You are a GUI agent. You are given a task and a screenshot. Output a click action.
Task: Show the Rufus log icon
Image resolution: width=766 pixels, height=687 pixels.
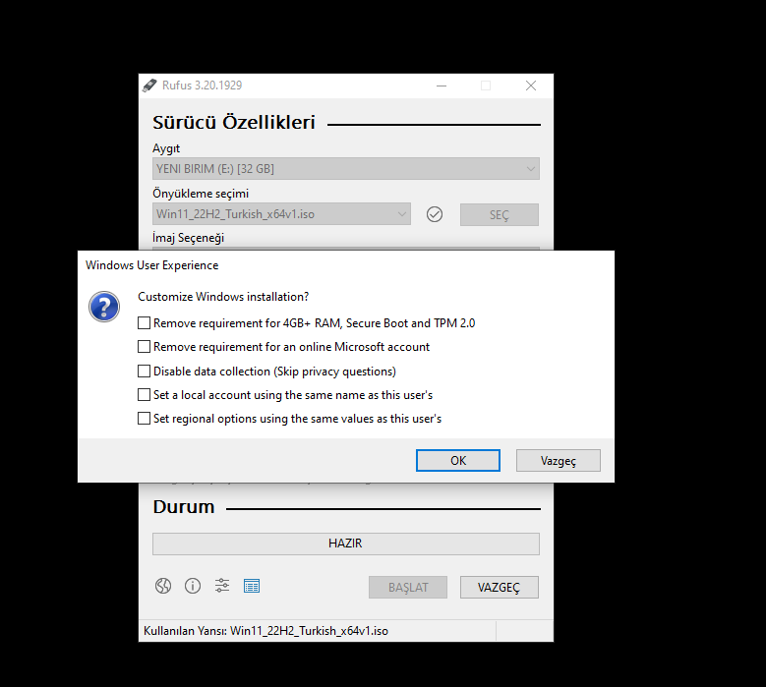coord(252,586)
